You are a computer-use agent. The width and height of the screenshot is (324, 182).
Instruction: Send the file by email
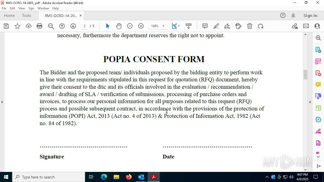click(306, 26)
